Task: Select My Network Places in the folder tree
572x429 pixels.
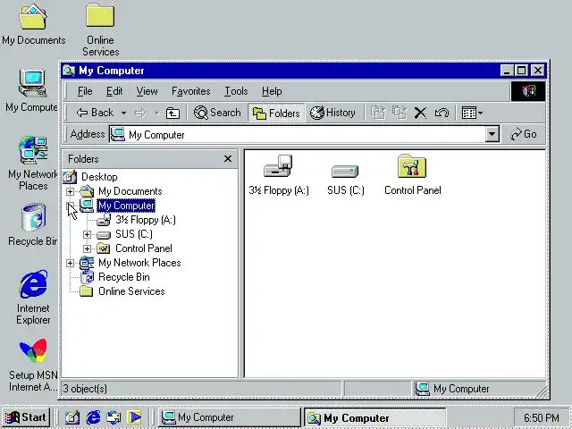Action: [139, 263]
